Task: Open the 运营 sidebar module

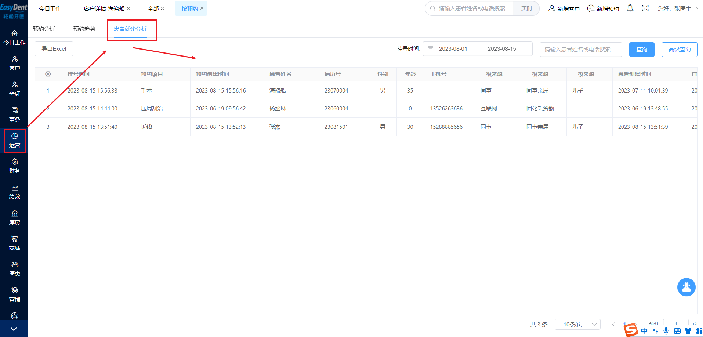Action: coord(14,141)
